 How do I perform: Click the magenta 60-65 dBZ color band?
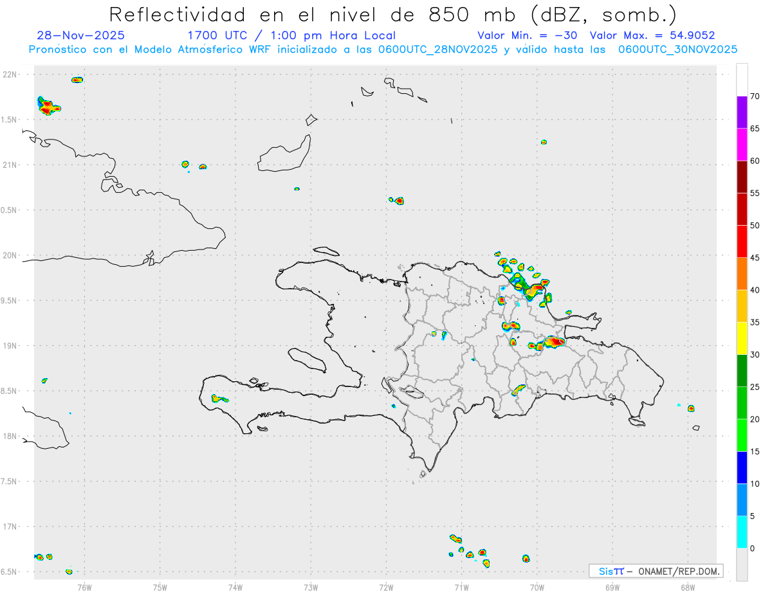[742, 145]
